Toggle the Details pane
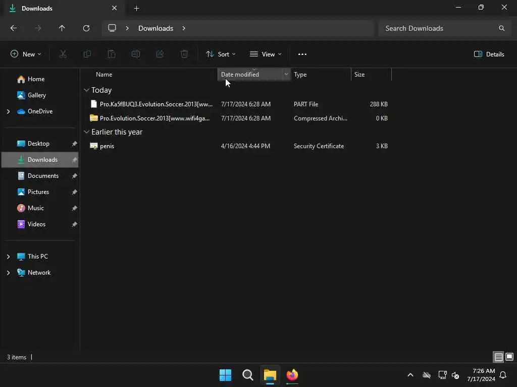The image size is (517, 387). (489, 54)
